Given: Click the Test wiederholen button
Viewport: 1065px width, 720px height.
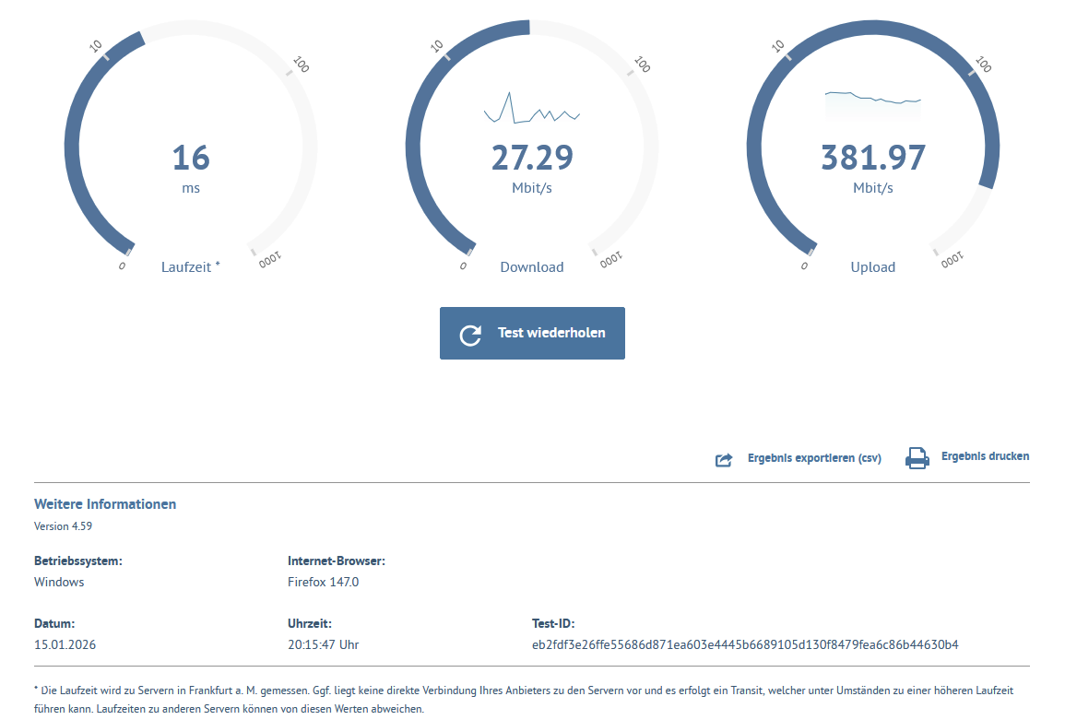Looking at the screenshot, I should [x=532, y=333].
